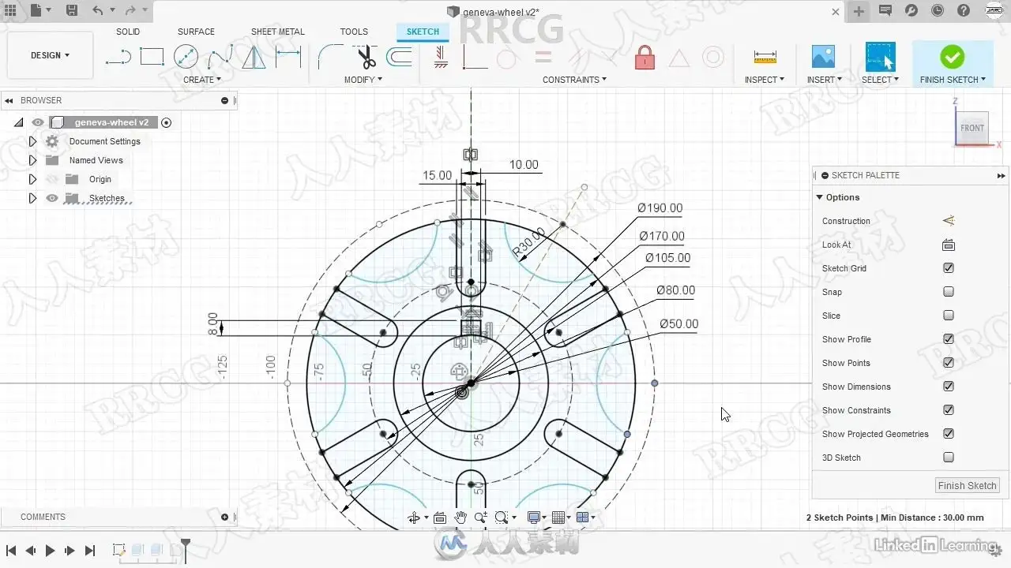Open a new design tab with plus
This screenshot has height=568, width=1011.
point(859,11)
